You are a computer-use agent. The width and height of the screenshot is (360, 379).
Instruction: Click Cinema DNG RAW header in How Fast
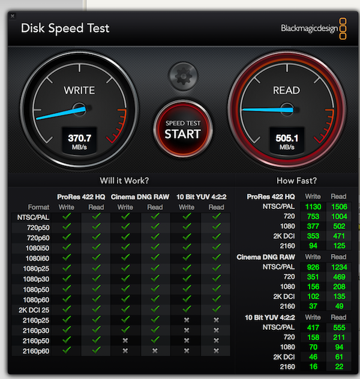[266, 257]
